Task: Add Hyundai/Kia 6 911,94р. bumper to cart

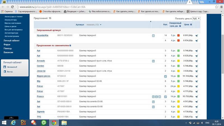Action: tap(197, 36)
